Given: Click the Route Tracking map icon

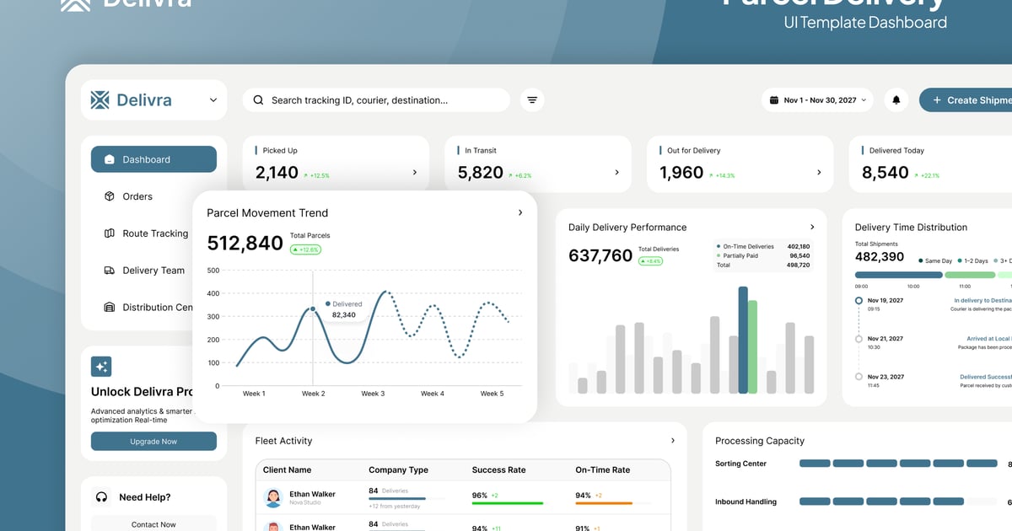Looking at the screenshot, I should [x=109, y=233].
